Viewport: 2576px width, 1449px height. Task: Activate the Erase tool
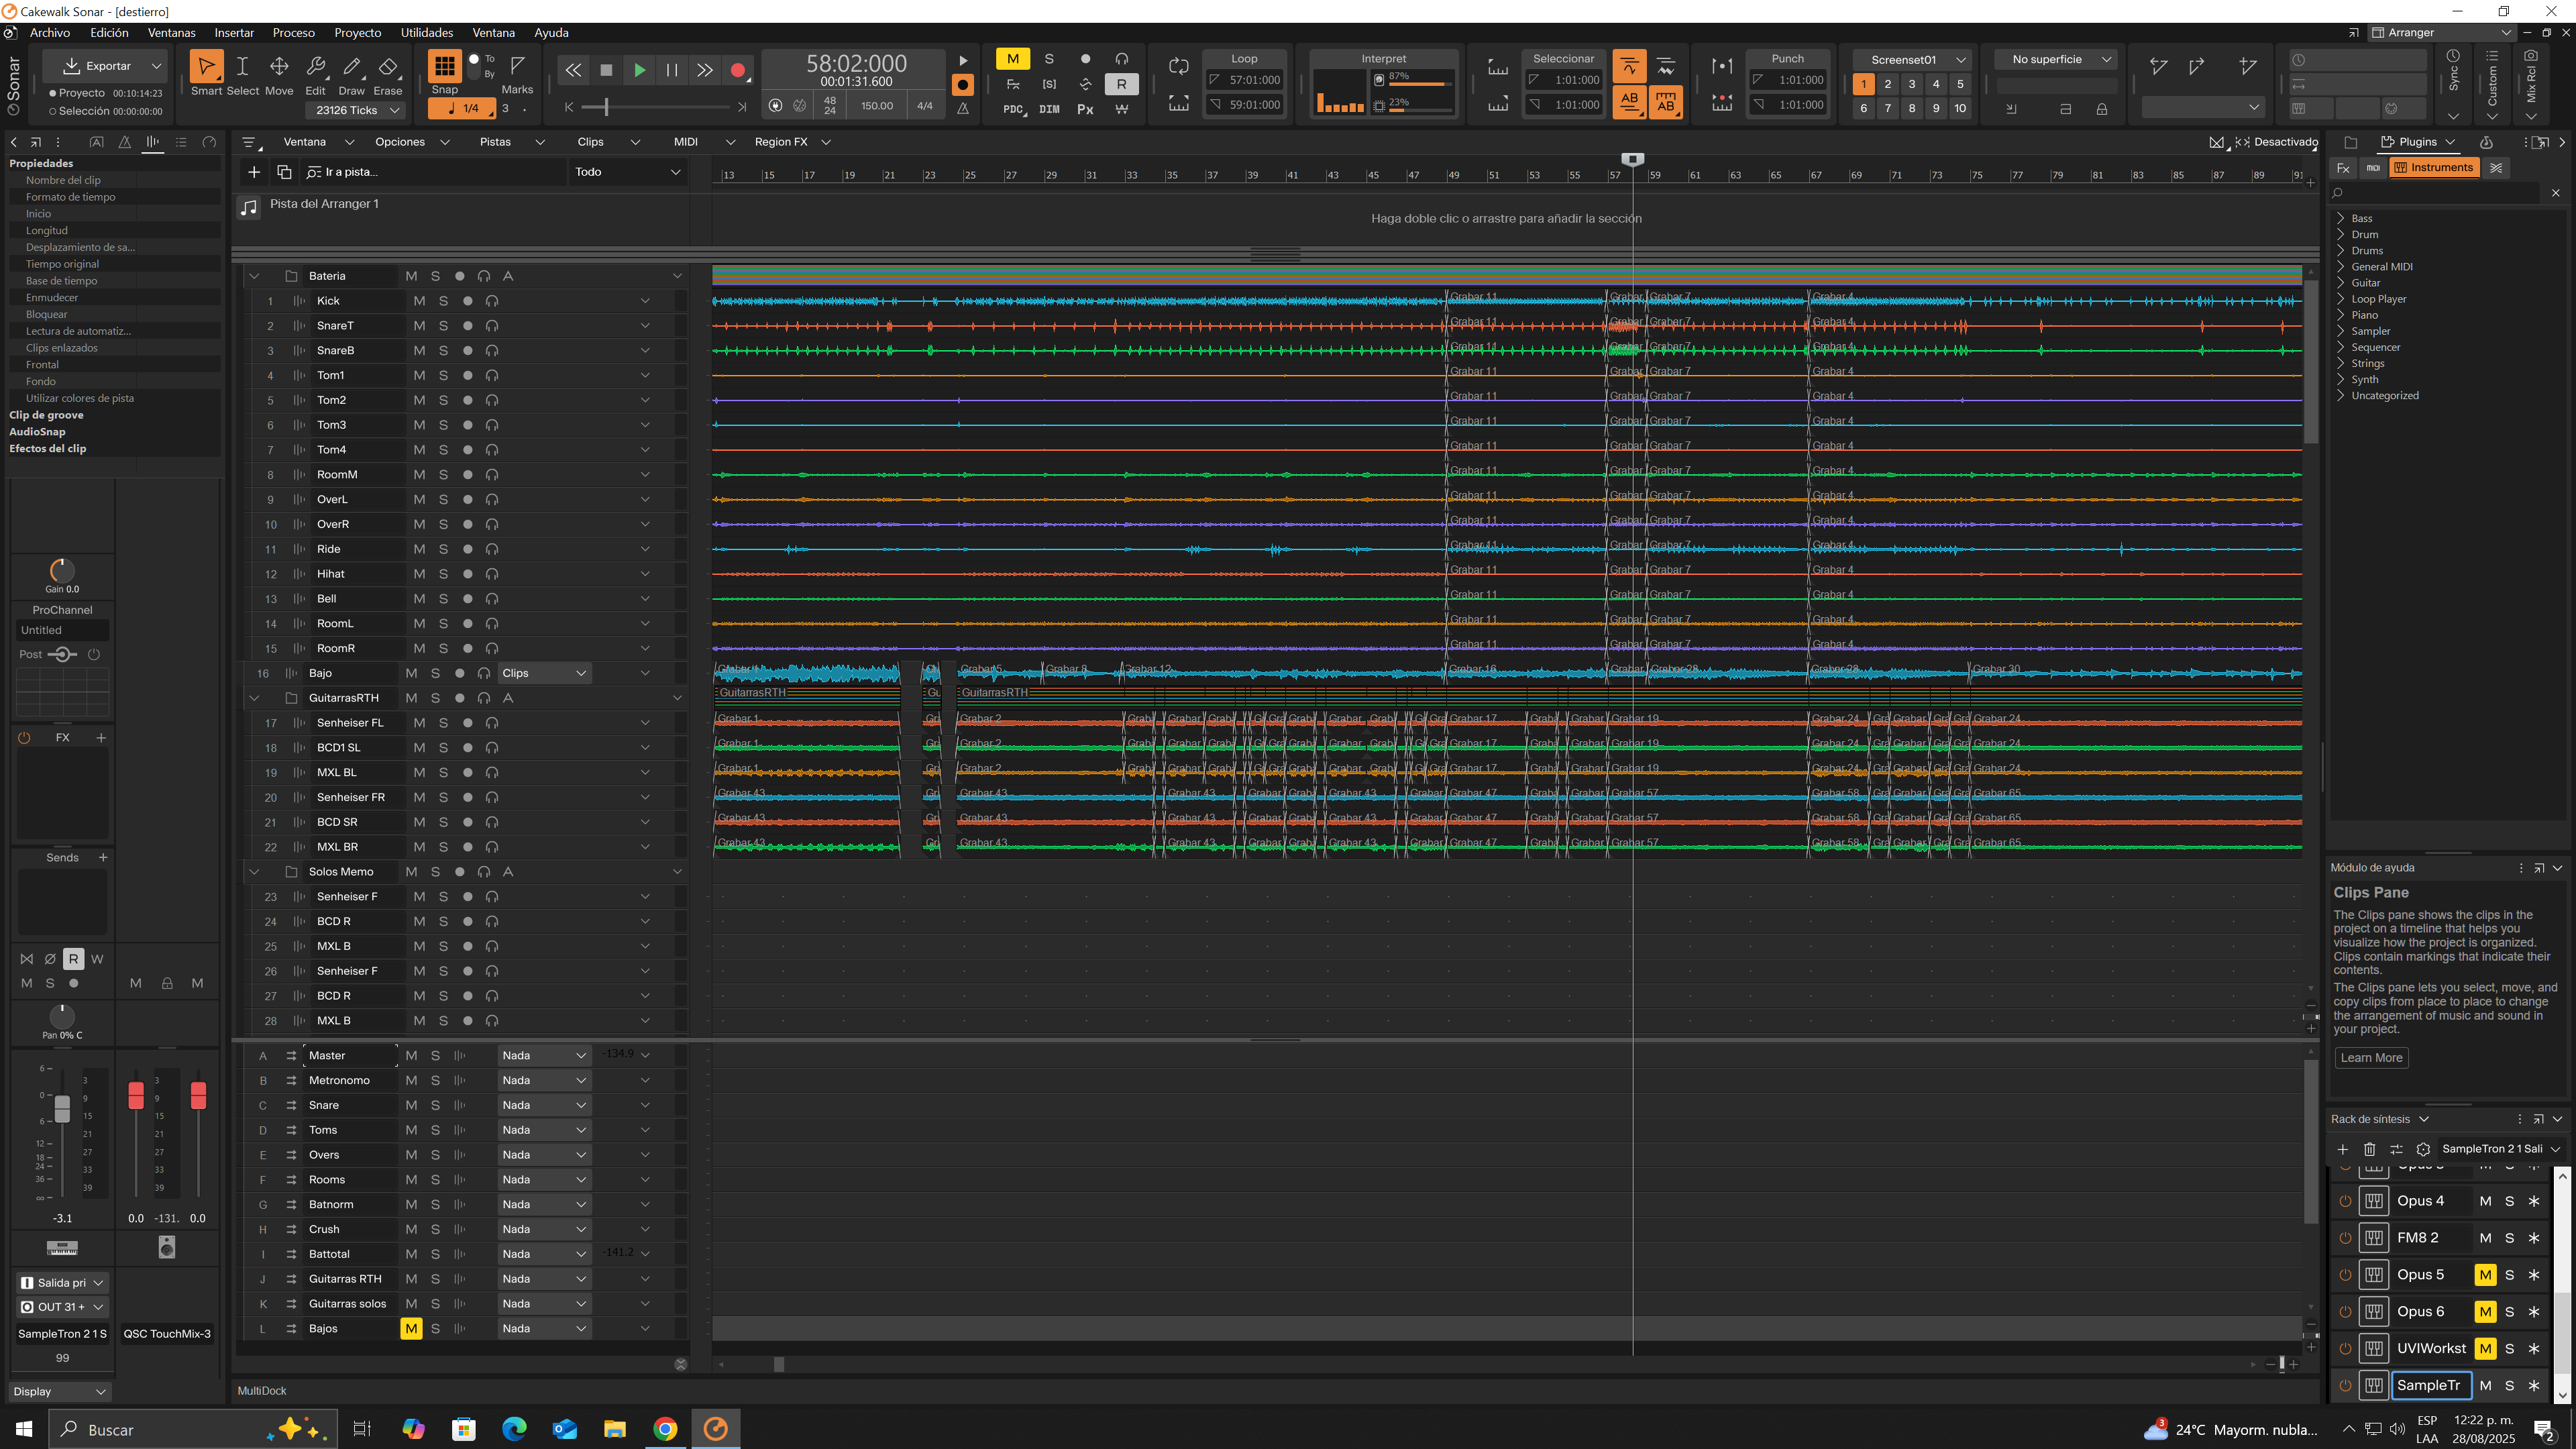[388, 67]
